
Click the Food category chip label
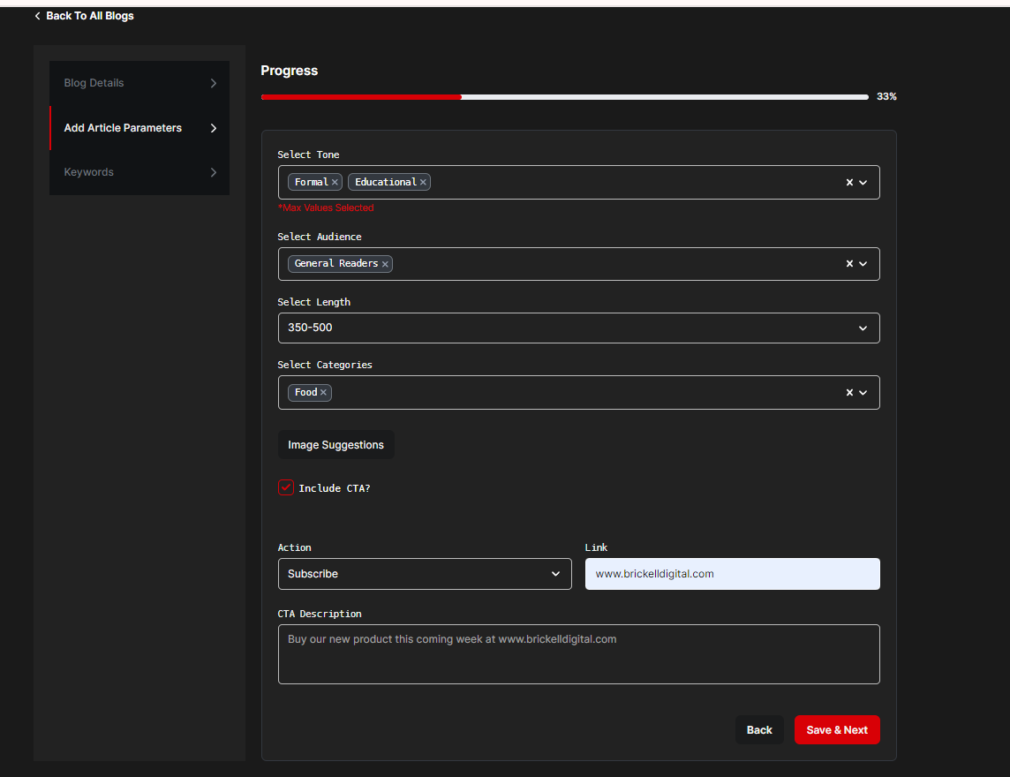[305, 392]
